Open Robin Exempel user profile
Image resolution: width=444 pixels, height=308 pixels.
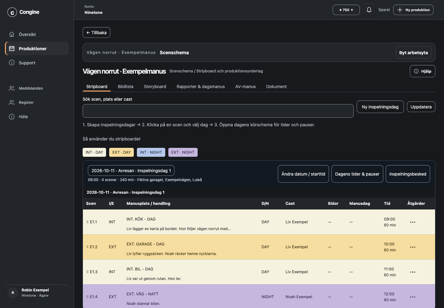point(37,293)
